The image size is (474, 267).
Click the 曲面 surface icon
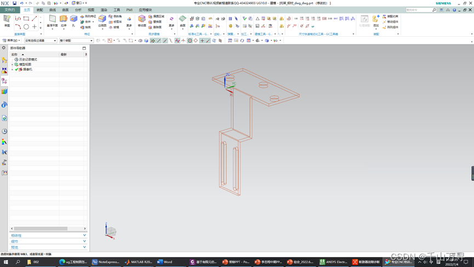point(182,19)
